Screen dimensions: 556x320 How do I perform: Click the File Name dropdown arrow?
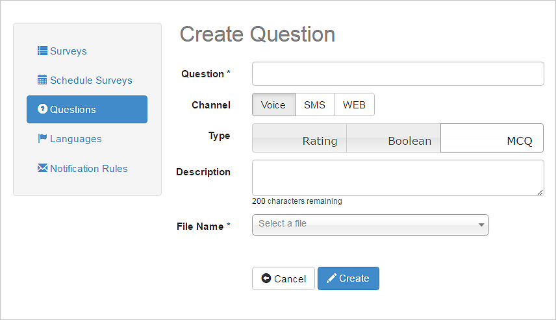tap(481, 225)
